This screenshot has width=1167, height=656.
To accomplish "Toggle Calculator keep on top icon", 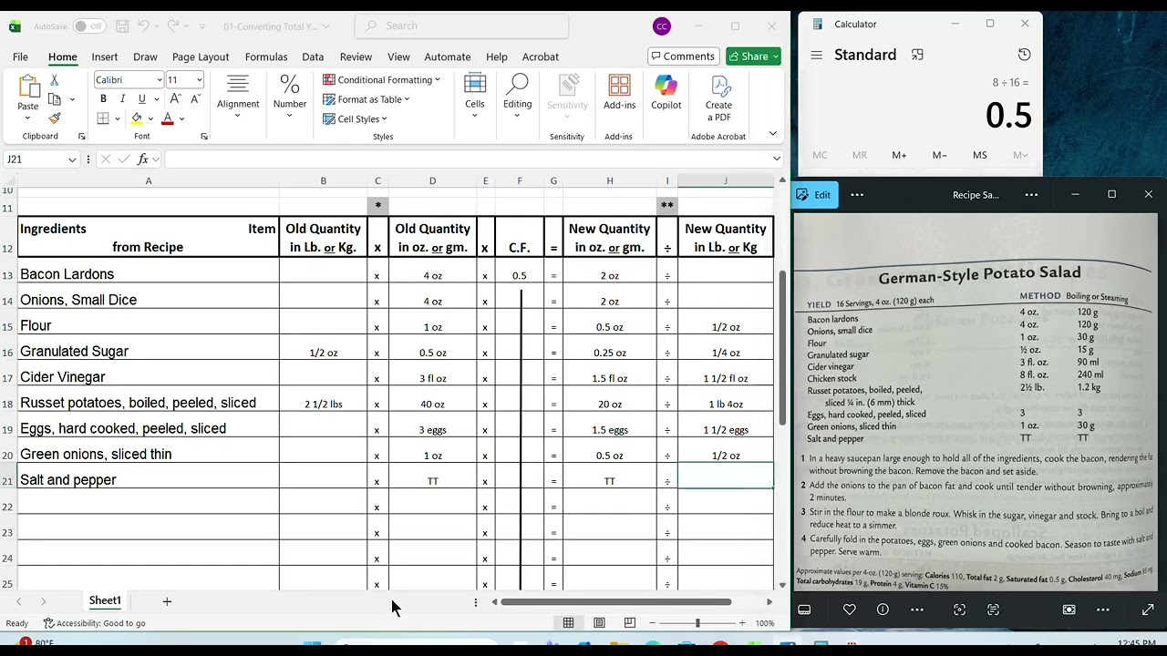I will click(917, 55).
